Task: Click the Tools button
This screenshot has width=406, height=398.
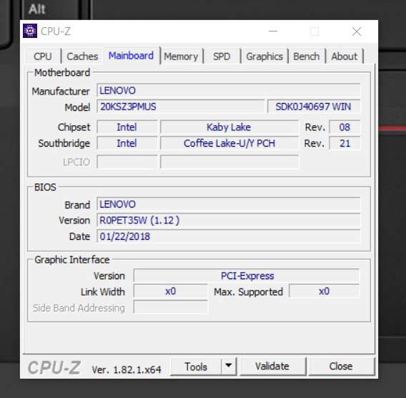Action: coord(196,367)
